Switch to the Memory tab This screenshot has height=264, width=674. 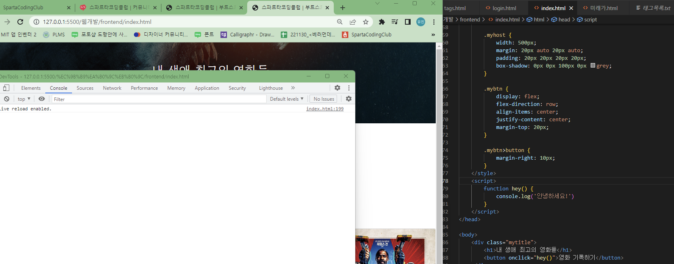tap(176, 88)
